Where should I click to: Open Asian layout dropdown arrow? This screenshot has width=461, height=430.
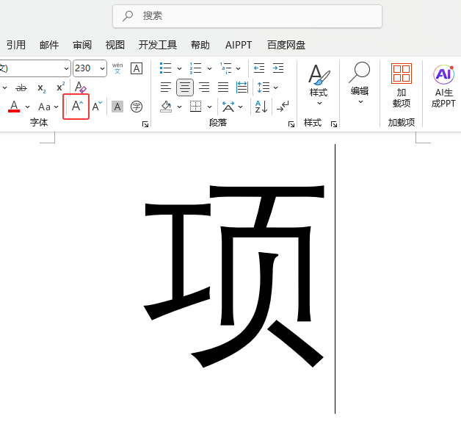pyautogui.click(x=241, y=107)
